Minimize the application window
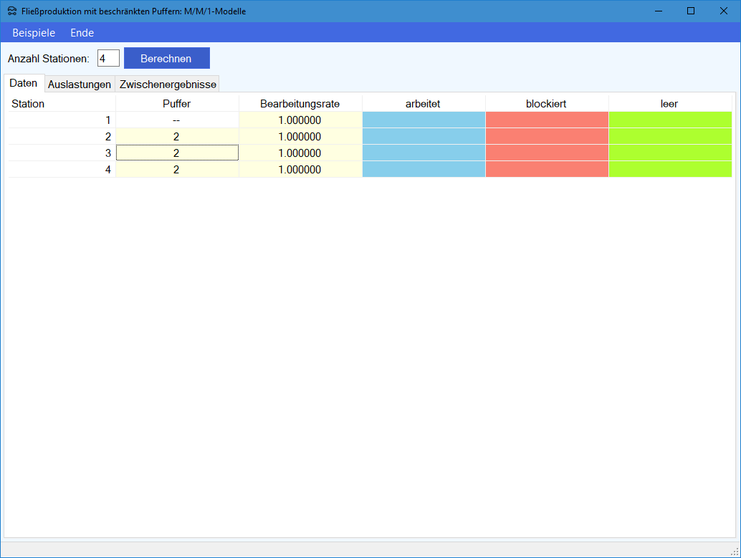 [x=658, y=11]
